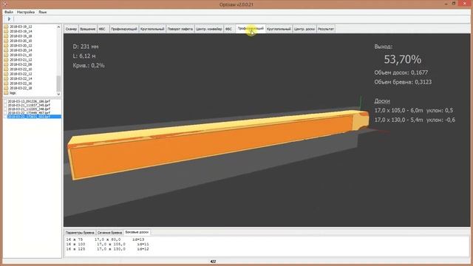
Task: Click folder icon of 2018-03-21_12
Action: pos(6,60)
